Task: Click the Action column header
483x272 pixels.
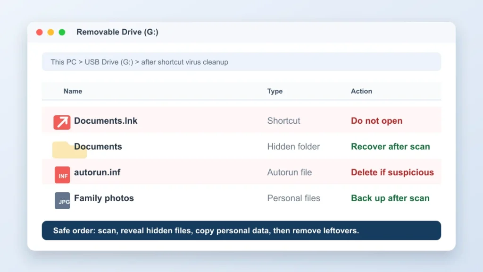Action: [x=361, y=91]
